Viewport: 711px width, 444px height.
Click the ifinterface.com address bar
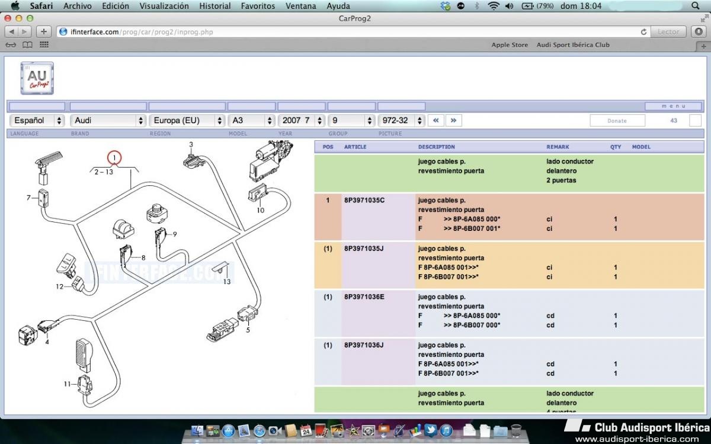tap(353, 32)
